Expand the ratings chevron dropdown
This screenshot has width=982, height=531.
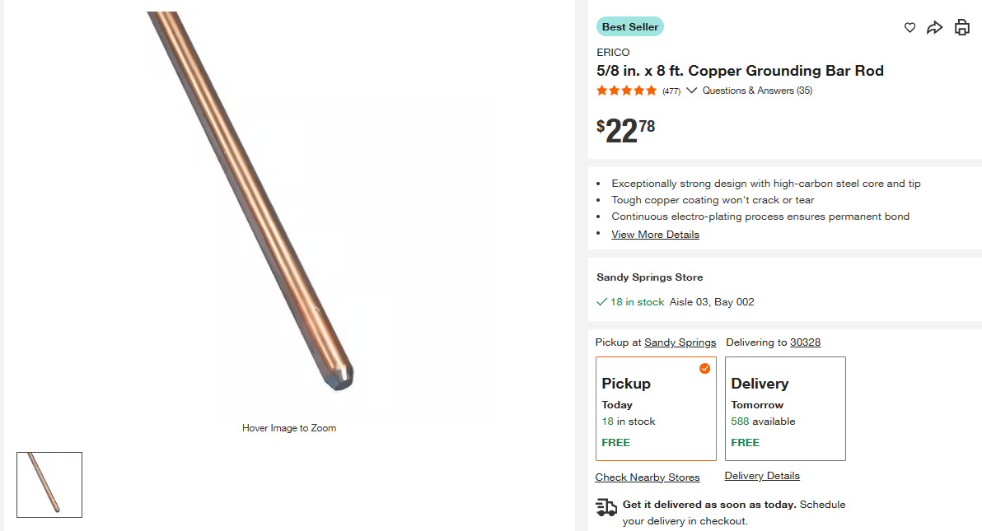coord(691,91)
